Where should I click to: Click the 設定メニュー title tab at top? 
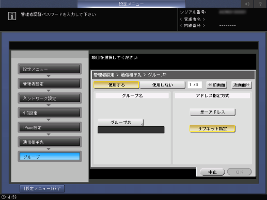131,4
